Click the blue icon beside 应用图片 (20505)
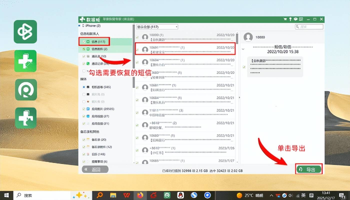The image size is (350, 200). tap(88, 109)
